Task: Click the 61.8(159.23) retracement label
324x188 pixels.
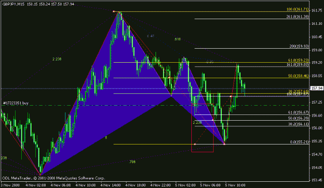Action: tap(298, 60)
